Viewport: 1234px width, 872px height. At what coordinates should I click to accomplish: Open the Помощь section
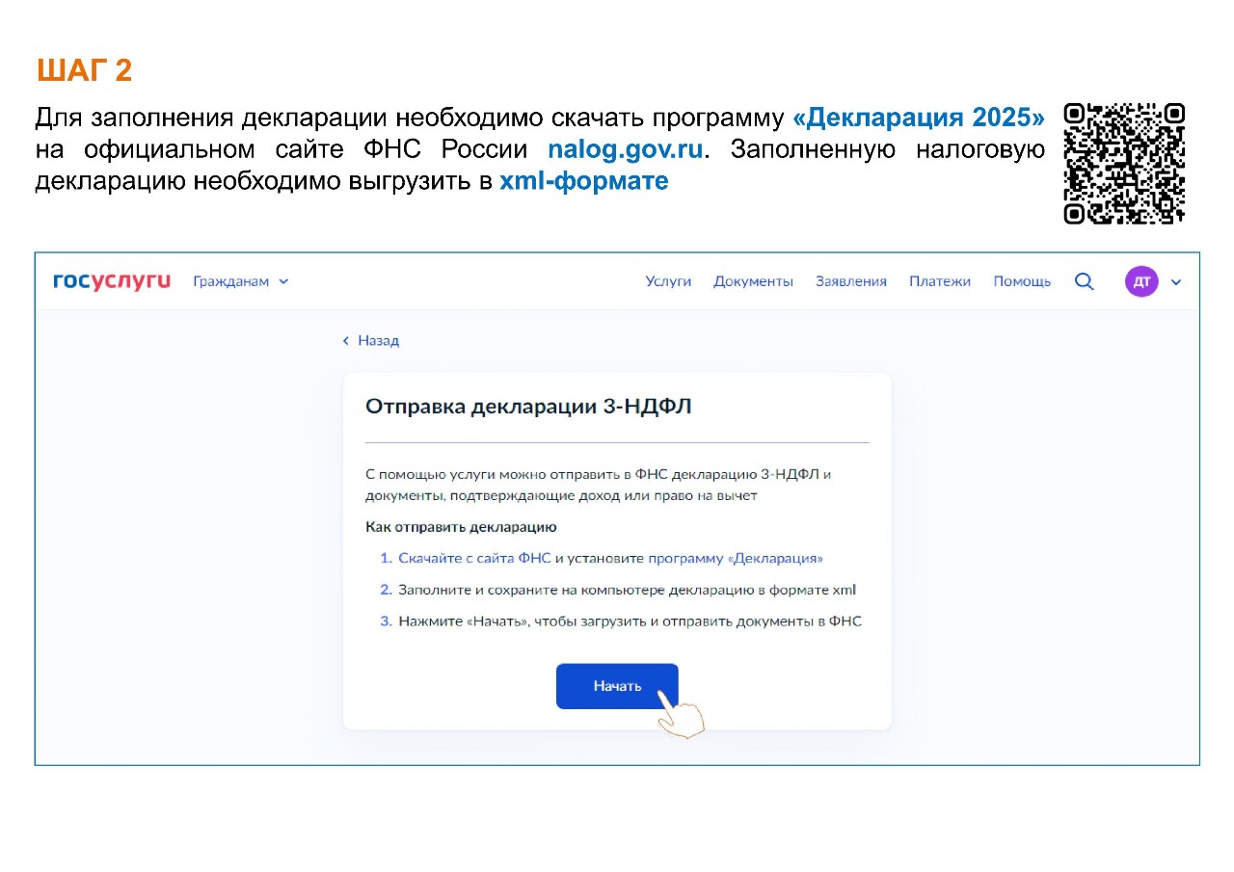(1022, 281)
